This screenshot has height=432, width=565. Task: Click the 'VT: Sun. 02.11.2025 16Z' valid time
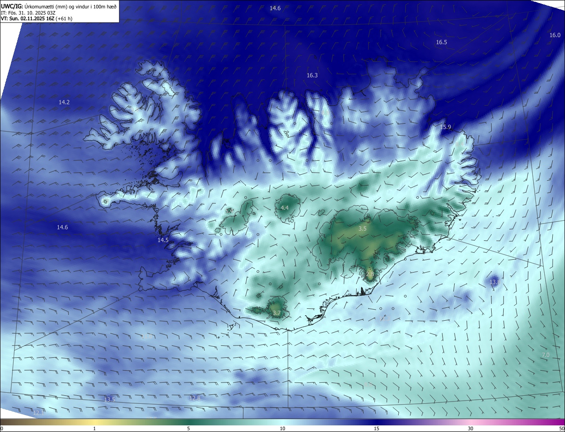[x=37, y=19]
